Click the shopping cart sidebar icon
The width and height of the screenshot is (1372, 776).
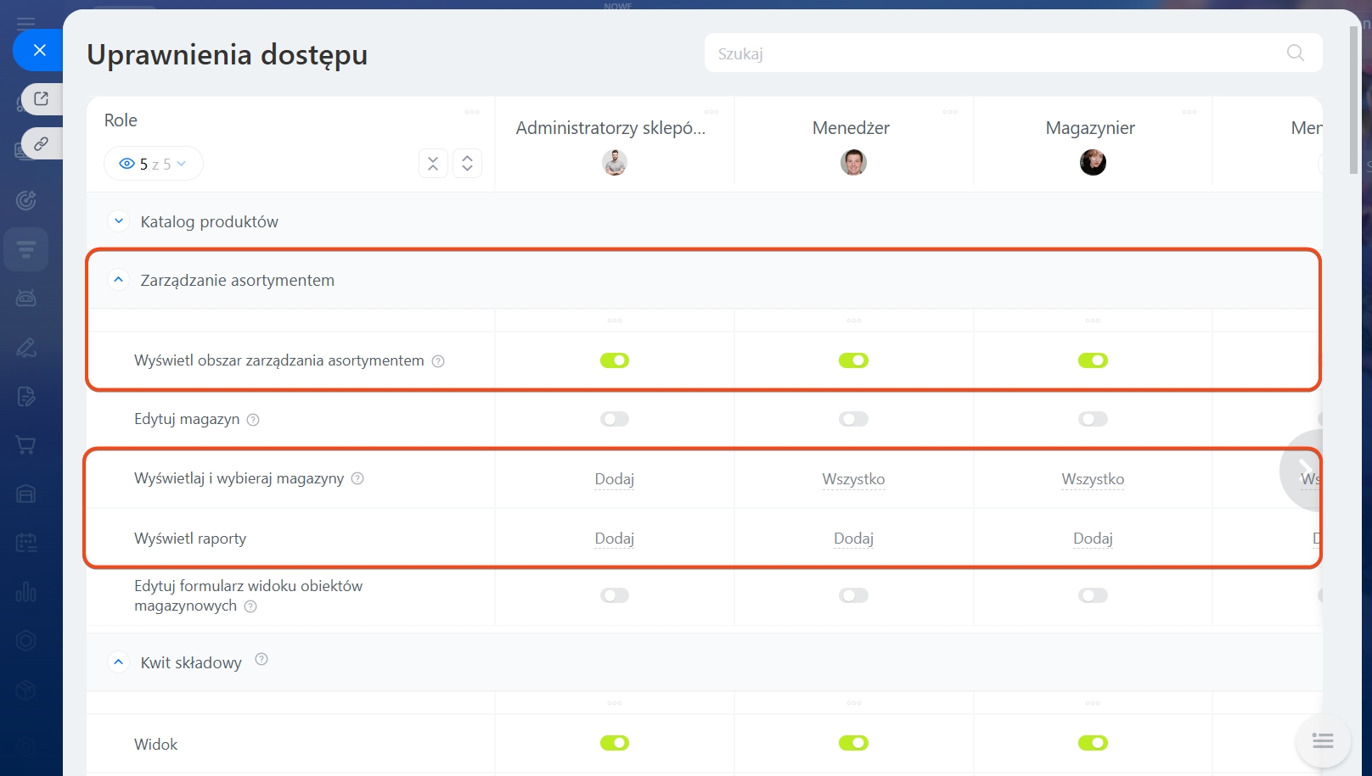(26, 445)
